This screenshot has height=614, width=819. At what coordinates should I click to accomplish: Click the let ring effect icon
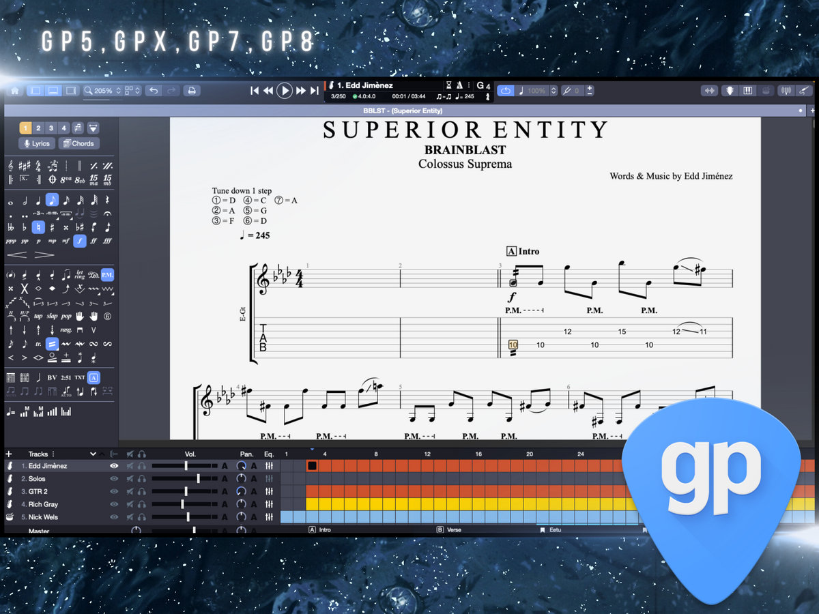79,274
